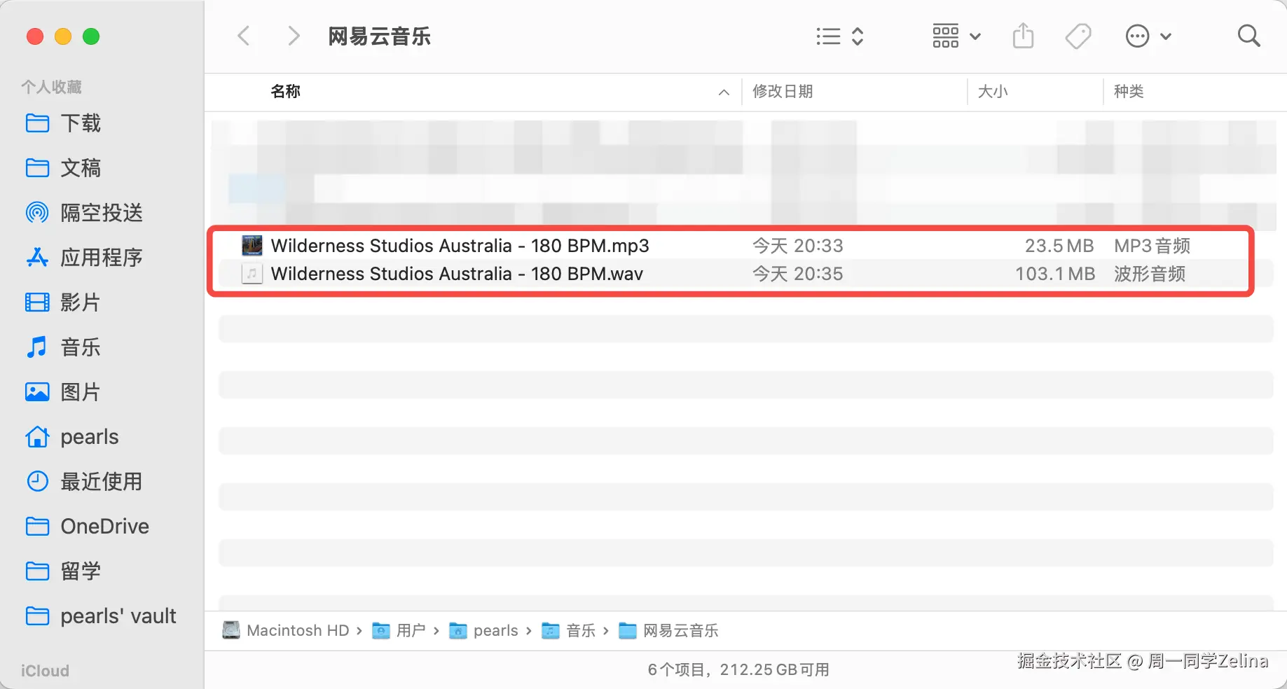This screenshot has height=689, width=1287.
Task: Click the 图片 pictures icon
Action: pyautogui.click(x=37, y=392)
